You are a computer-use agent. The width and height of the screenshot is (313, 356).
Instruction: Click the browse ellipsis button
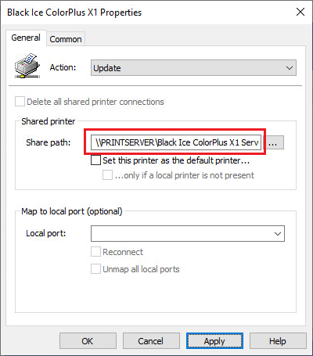pyautogui.click(x=273, y=142)
